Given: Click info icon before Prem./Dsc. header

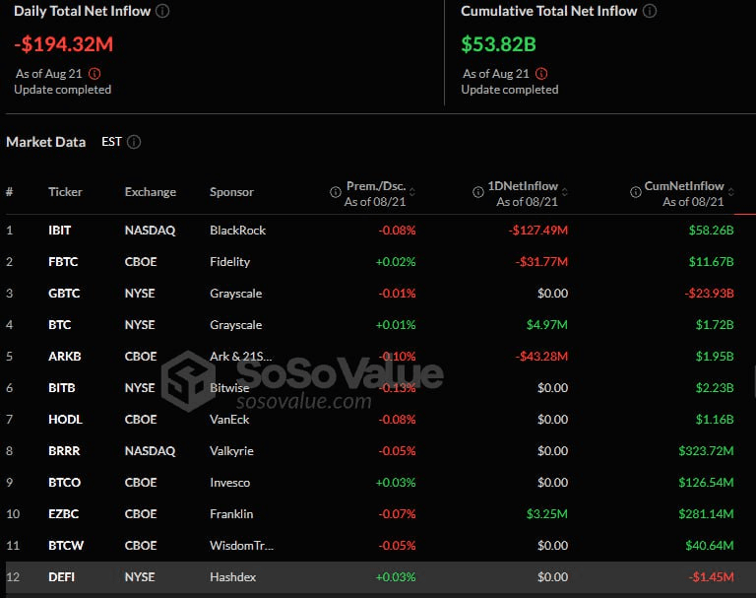Looking at the screenshot, I should 335,192.
